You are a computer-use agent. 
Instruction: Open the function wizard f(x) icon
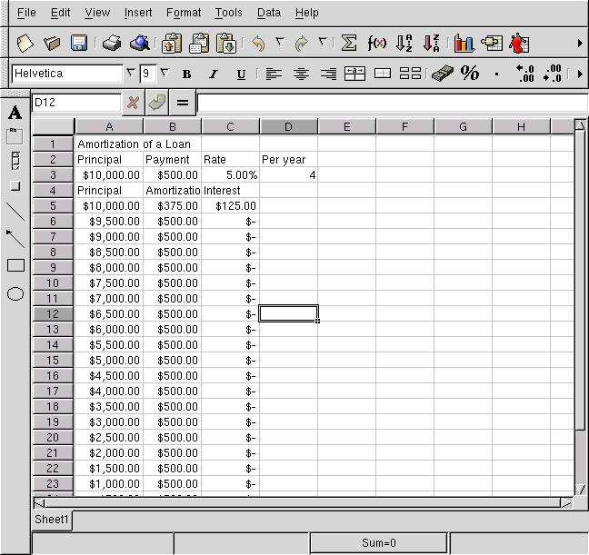point(376,43)
